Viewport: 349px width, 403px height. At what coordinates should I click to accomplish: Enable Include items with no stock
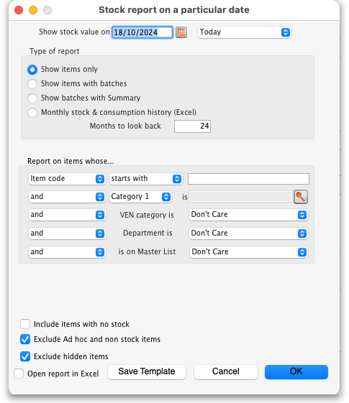(25, 324)
